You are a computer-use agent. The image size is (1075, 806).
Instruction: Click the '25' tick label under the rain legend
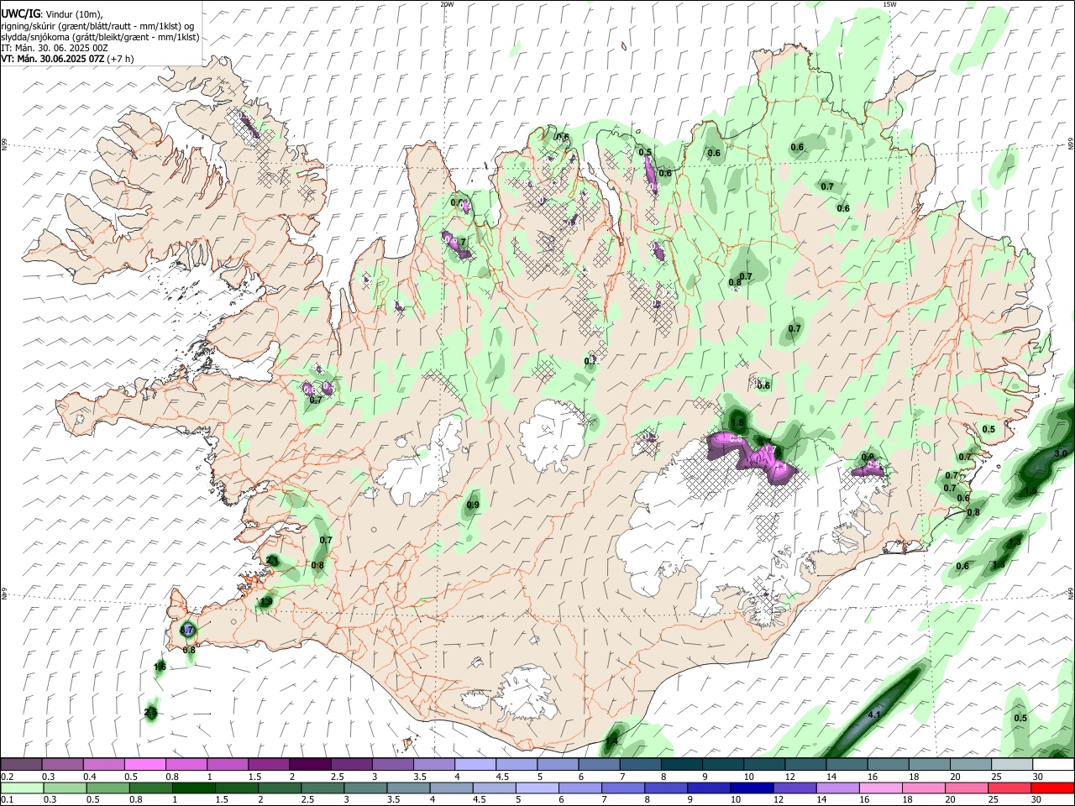[x=995, y=800]
